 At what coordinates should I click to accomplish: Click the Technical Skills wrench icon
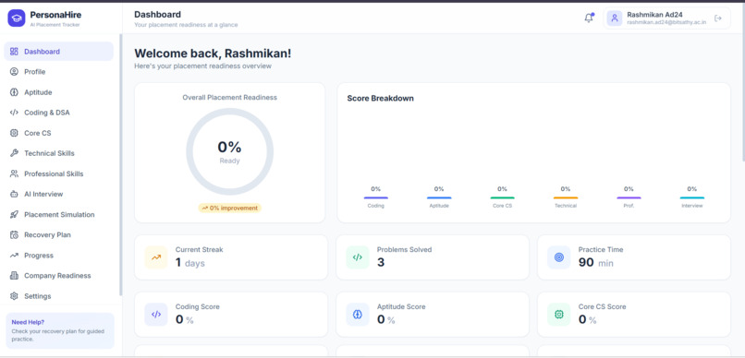14,153
